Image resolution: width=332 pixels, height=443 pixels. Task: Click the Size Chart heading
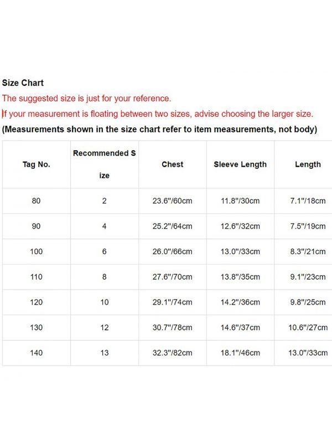coord(23,83)
